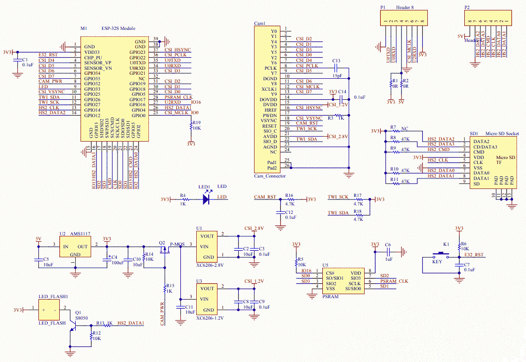Select the PSRAM_CLK net label
The width and height of the screenshot is (526, 362).
394,280
